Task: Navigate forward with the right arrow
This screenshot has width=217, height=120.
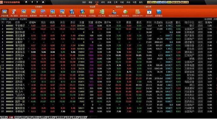Action: 37,2
